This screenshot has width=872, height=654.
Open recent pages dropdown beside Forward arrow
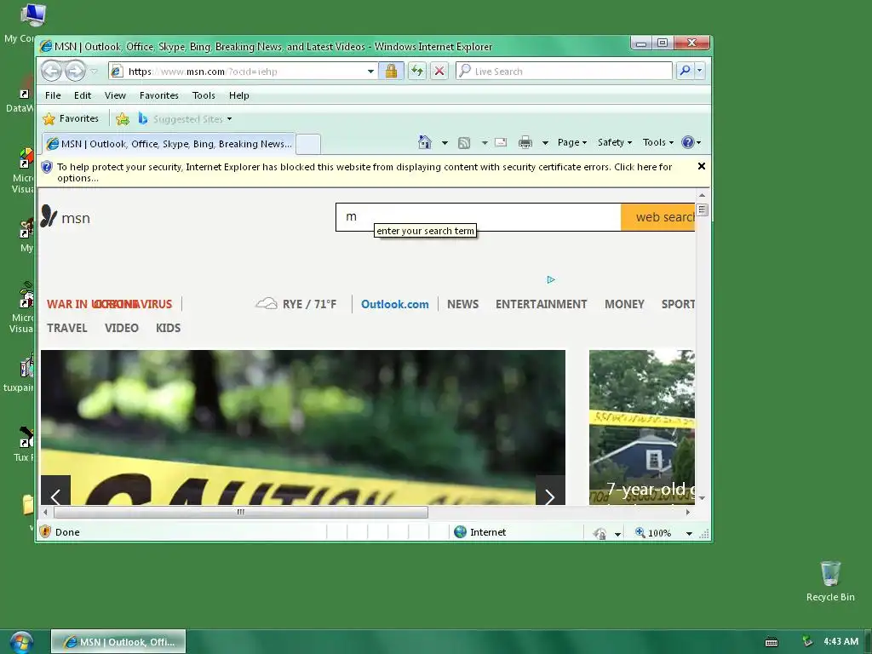coord(94,72)
